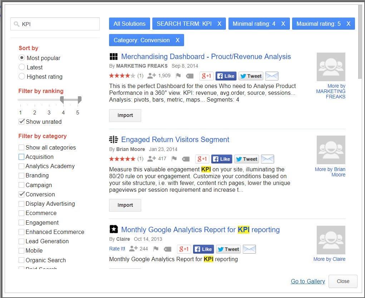
Task: Click Google +1 for Monthly Google Analytics Report
Action: pos(184,249)
